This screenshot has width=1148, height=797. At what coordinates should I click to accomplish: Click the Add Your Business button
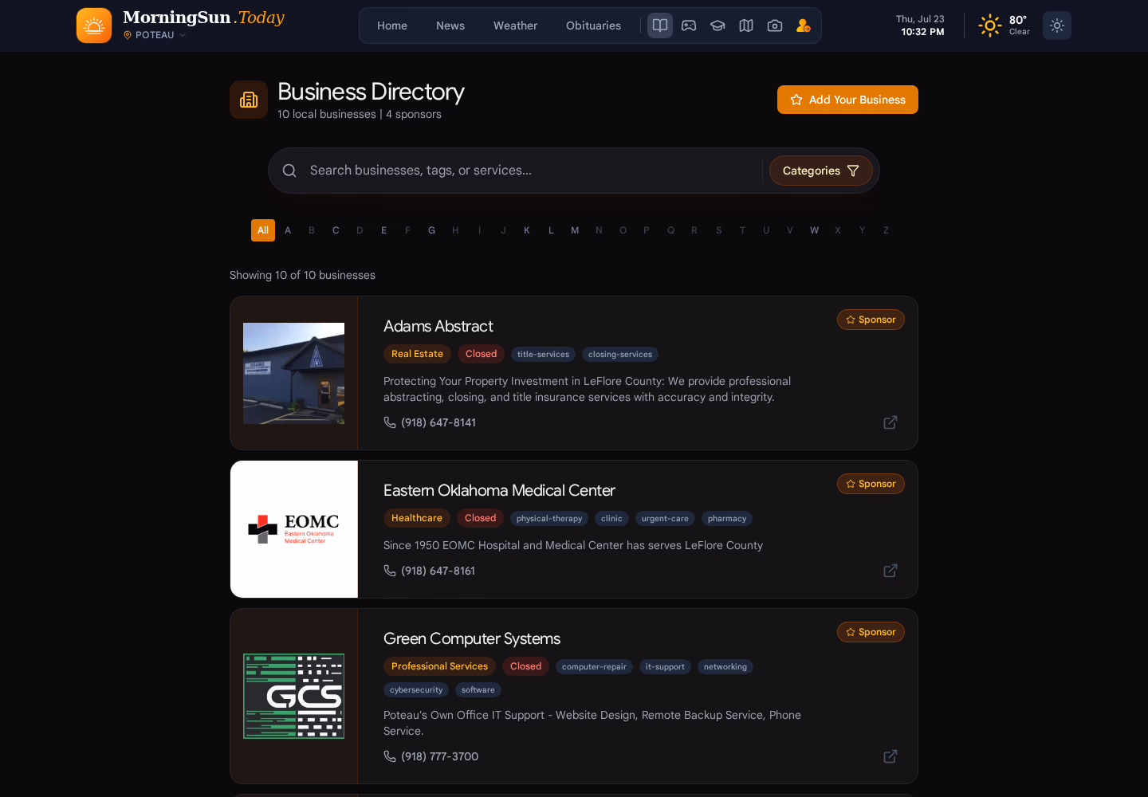coord(847,100)
